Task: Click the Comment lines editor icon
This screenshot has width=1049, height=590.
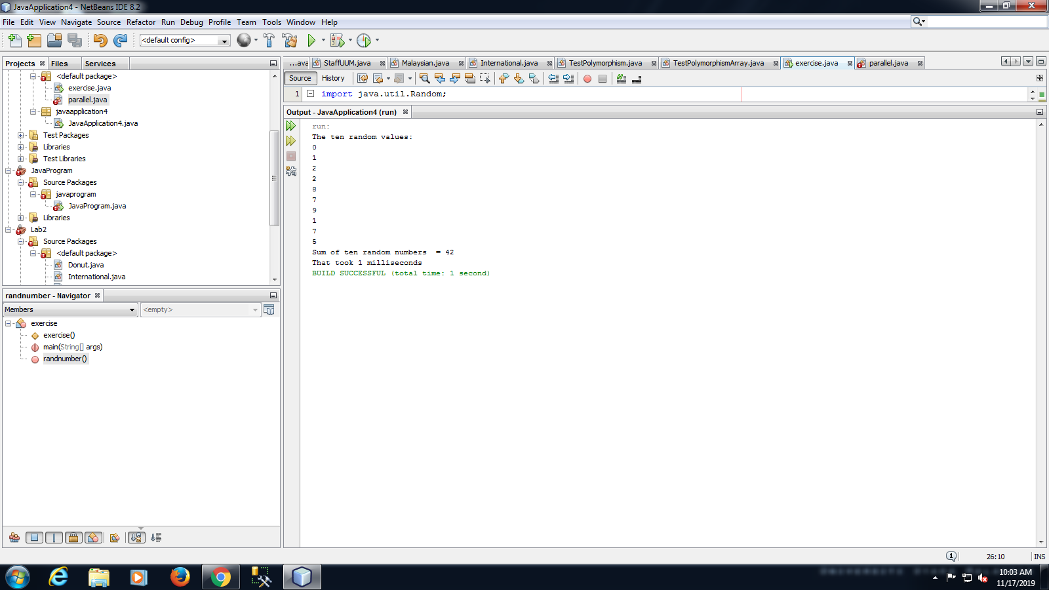Action: click(622, 79)
